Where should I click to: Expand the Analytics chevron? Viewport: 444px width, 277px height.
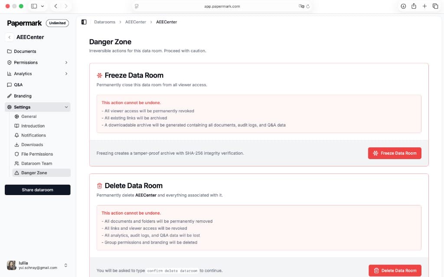pos(66,74)
